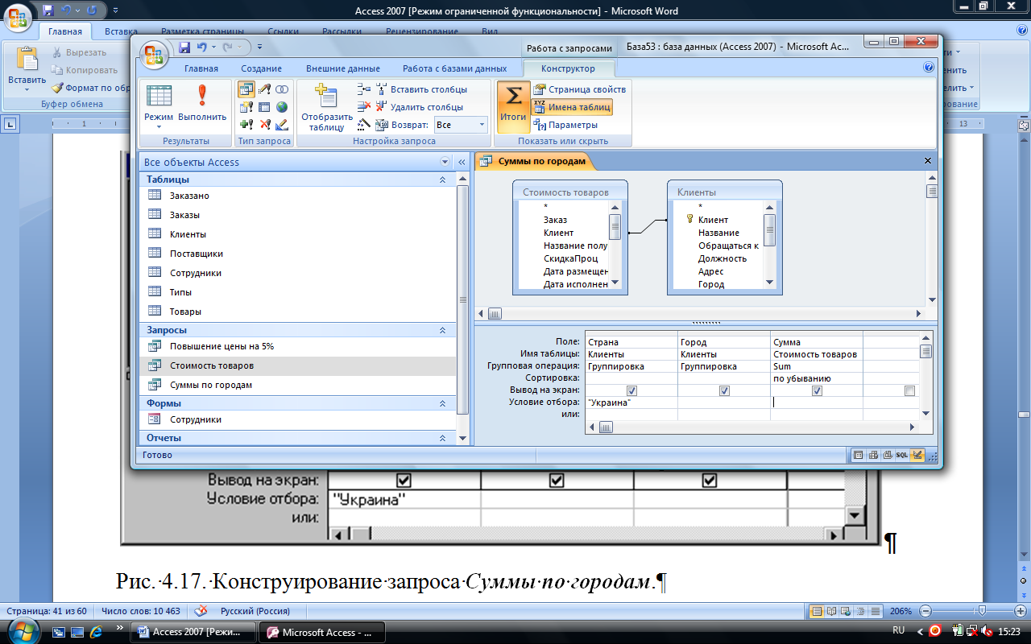
Task: Choose the Pass-Through globe query icon
Action: [x=282, y=107]
